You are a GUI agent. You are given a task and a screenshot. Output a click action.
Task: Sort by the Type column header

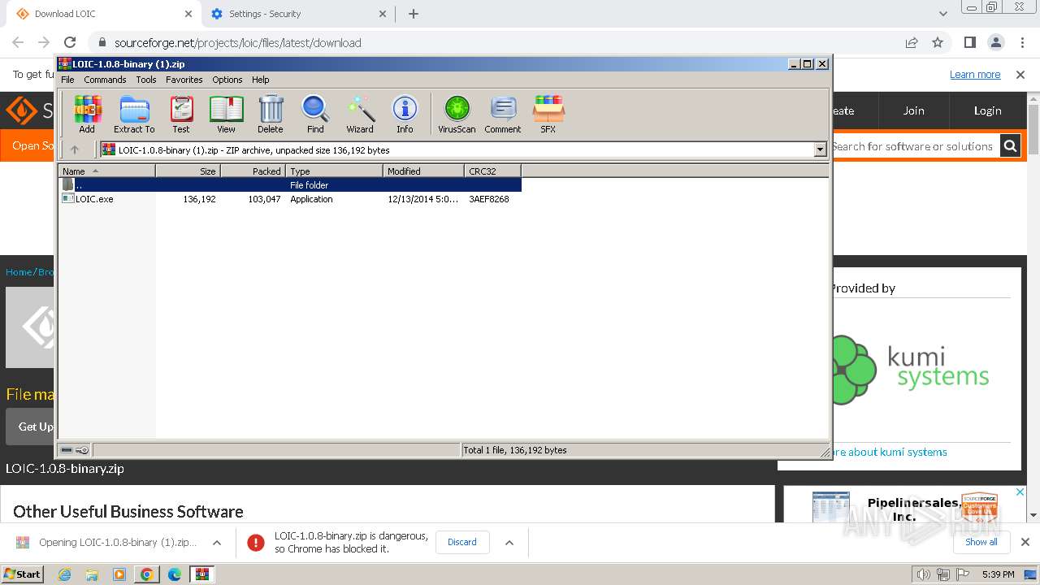(334, 171)
